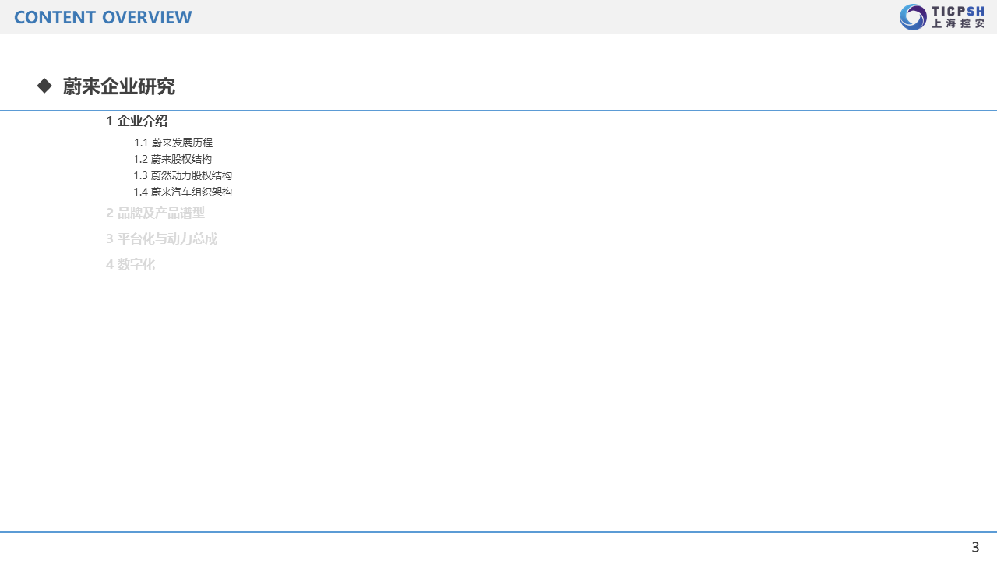
Task: Click the gray header banner background
Action: point(545,17)
